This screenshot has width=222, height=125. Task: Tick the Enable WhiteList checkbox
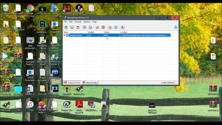pyautogui.click(x=176, y=83)
